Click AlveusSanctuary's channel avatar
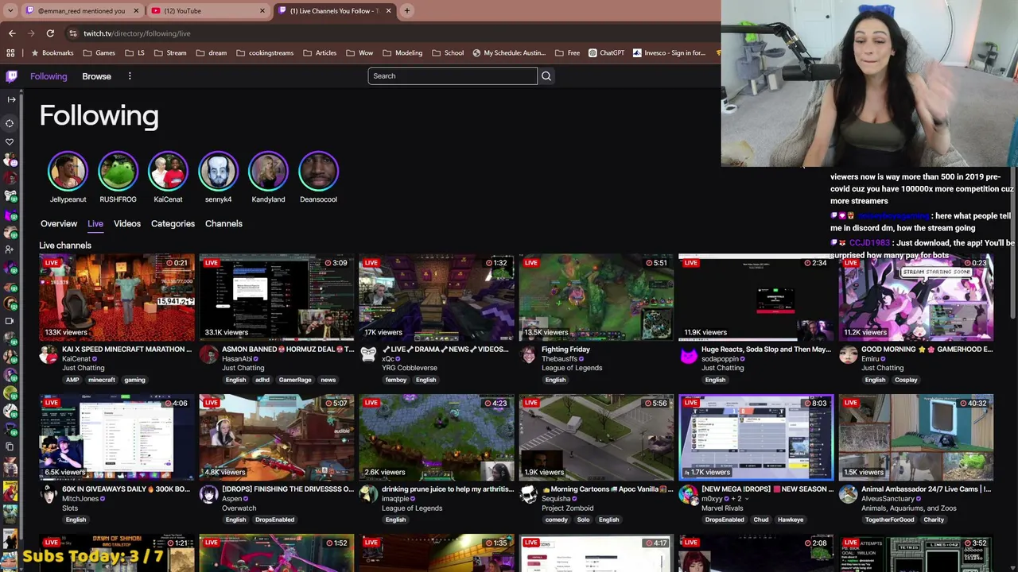This screenshot has width=1018, height=572. tap(848, 494)
